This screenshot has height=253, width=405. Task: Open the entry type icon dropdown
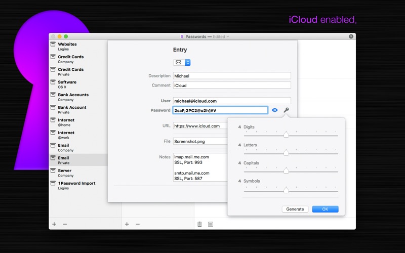pyautogui.click(x=182, y=62)
